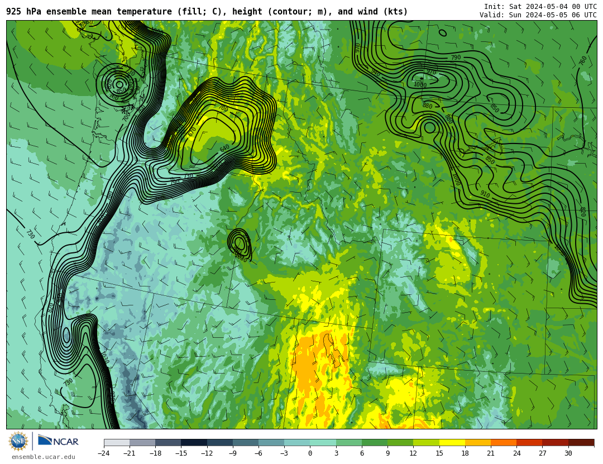Pick the 24 to 27 red-orange segment

coord(529,442)
